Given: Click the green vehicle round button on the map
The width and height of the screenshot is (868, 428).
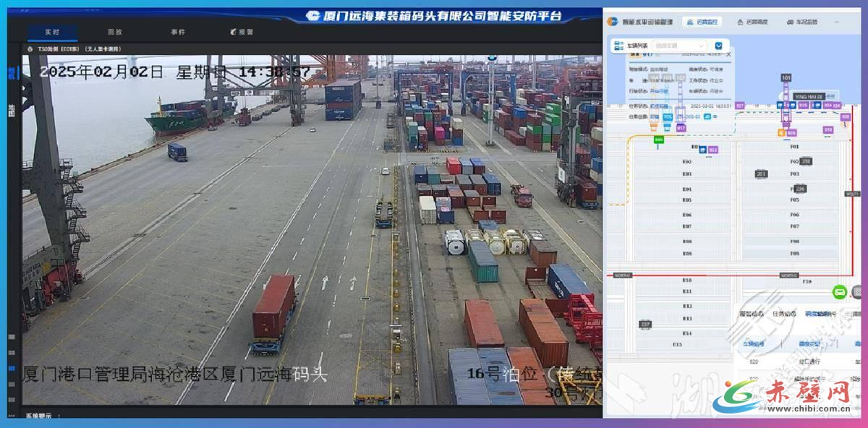Looking at the screenshot, I should [840, 292].
